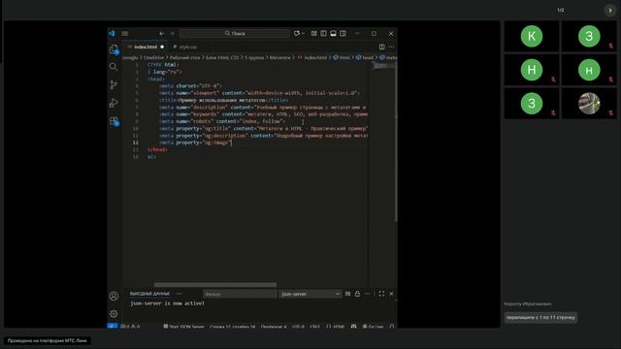
Task: Click the editor minimap
Action: 382,66
